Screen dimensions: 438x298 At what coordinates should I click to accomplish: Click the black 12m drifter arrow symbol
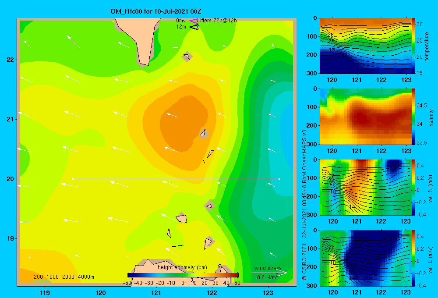[x=194, y=27]
